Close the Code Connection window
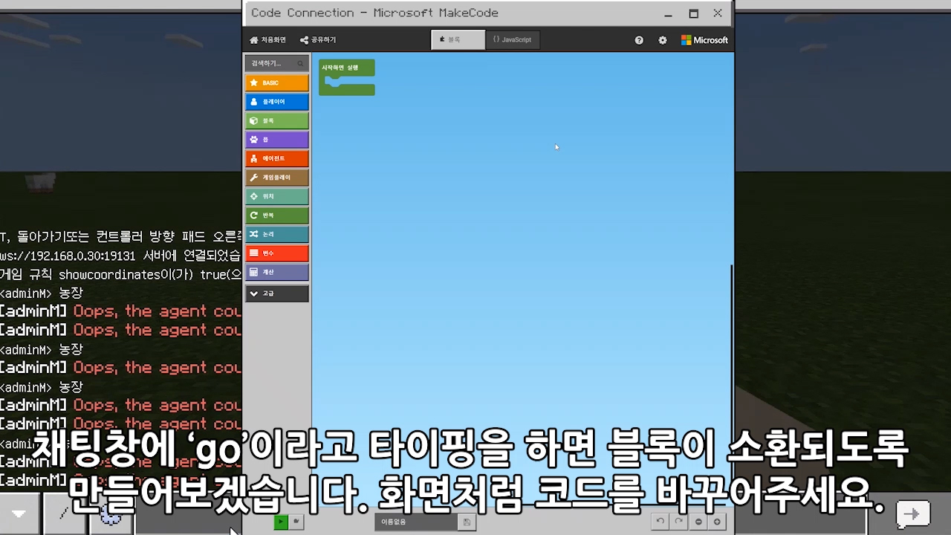The image size is (951, 535). coord(718,13)
